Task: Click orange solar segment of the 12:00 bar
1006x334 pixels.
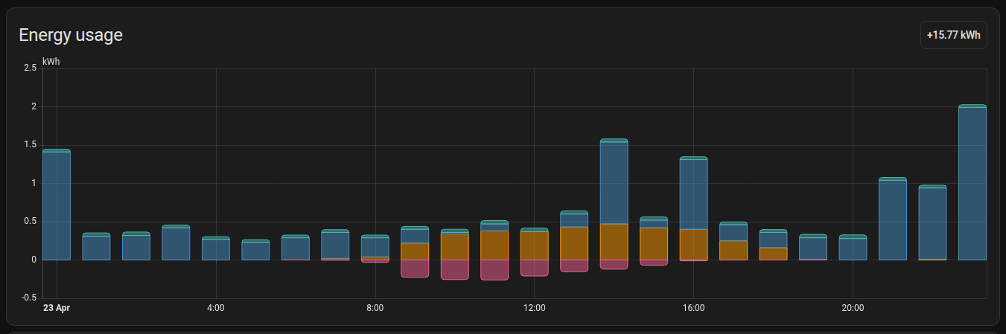Action: pyautogui.click(x=535, y=245)
